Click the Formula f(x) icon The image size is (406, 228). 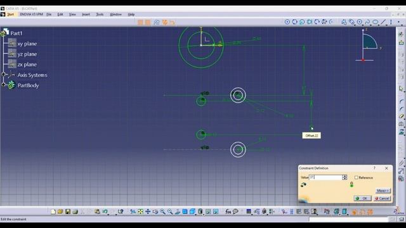coord(228,212)
